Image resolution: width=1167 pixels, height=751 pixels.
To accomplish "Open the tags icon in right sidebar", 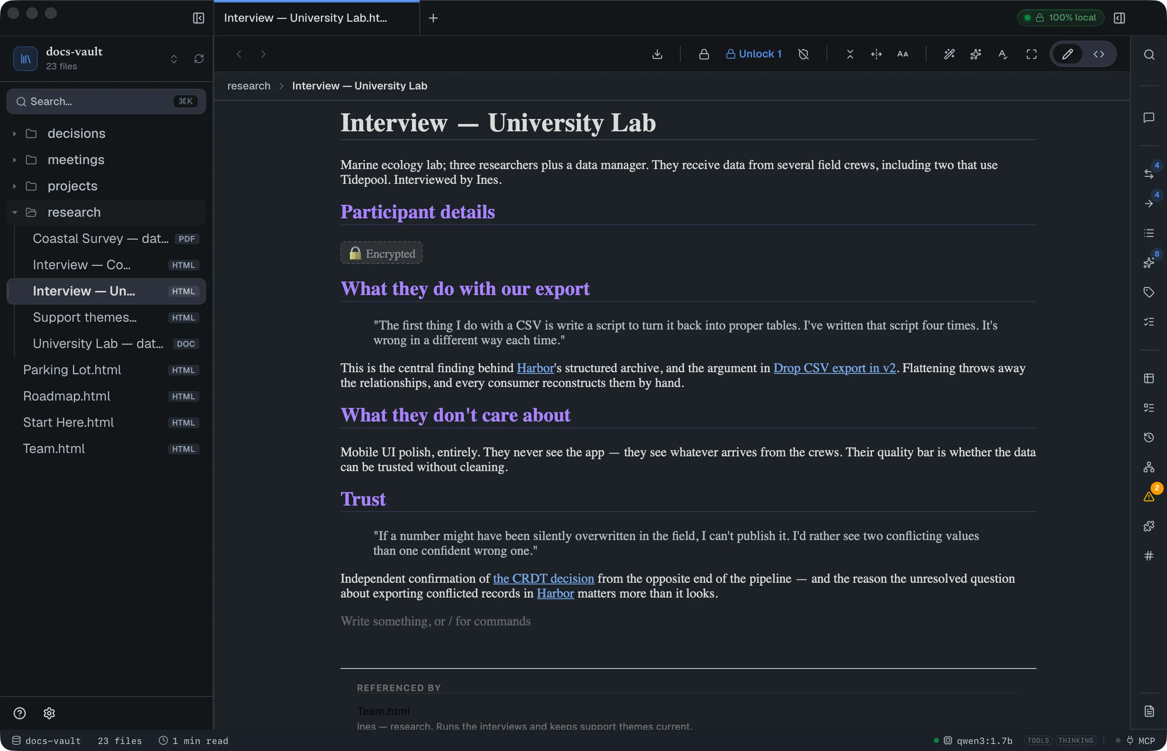I will point(1149,292).
